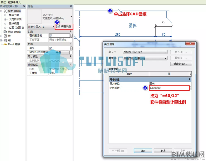Click the 60 dimension text in drawing
Screen dimensions: 206x161
point(163,35)
